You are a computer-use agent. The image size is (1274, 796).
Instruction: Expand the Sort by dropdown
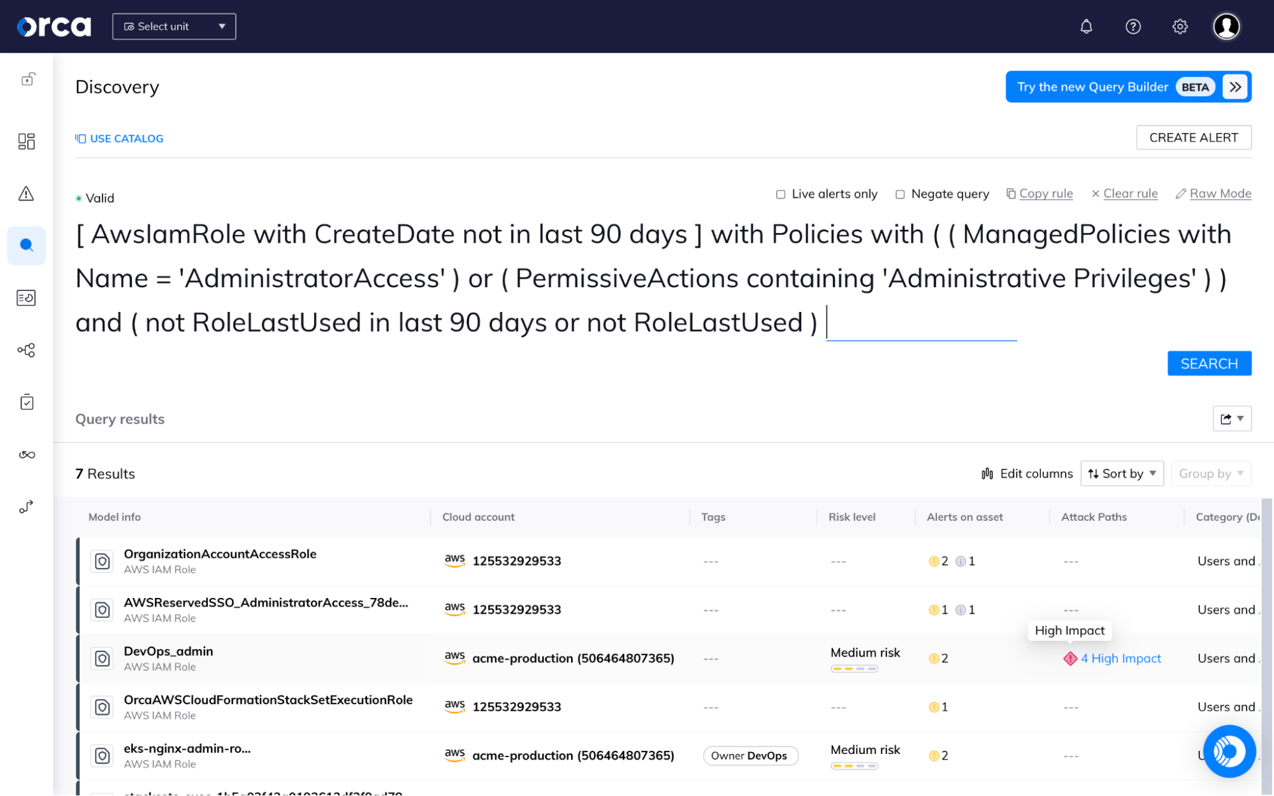1122,473
